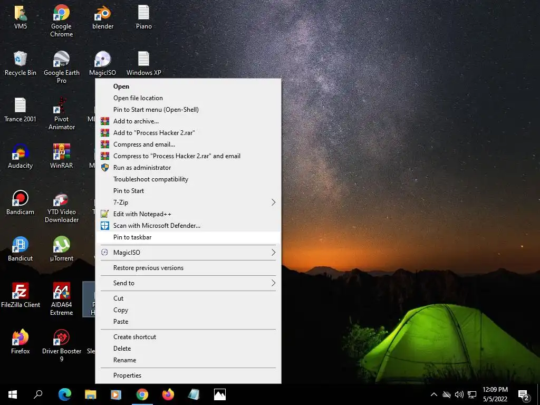The height and width of the screenshot is (405, 540).
Task: Expand the 7-Zip submenu
Action: coord(188,202)
